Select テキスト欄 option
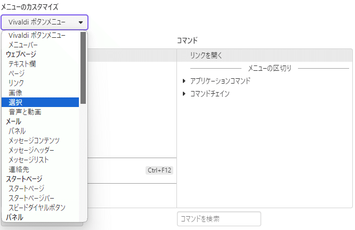The width and height of the screenshot is (355, 230). (x=41, y=64)
